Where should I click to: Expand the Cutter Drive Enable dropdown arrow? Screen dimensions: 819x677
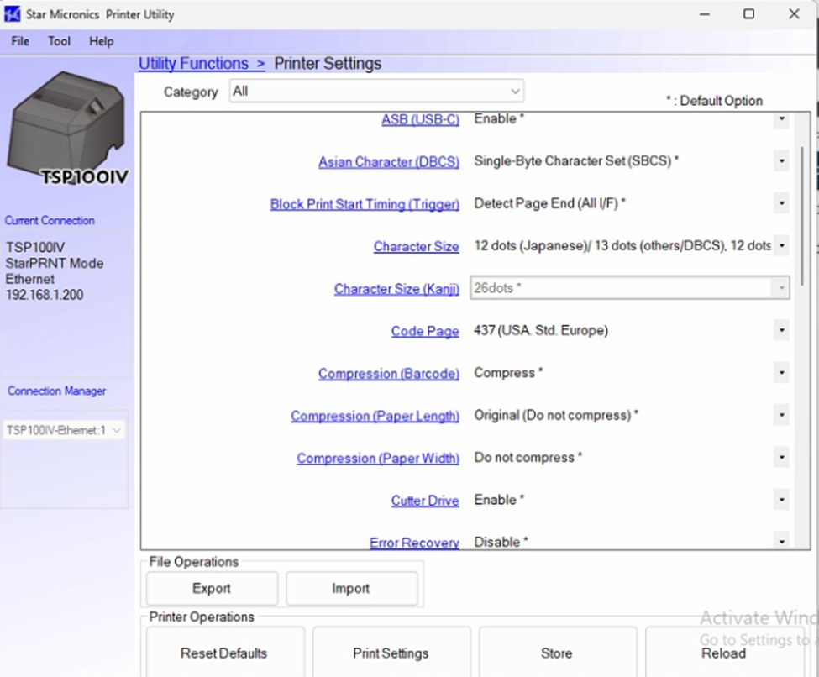click(781, 500)
